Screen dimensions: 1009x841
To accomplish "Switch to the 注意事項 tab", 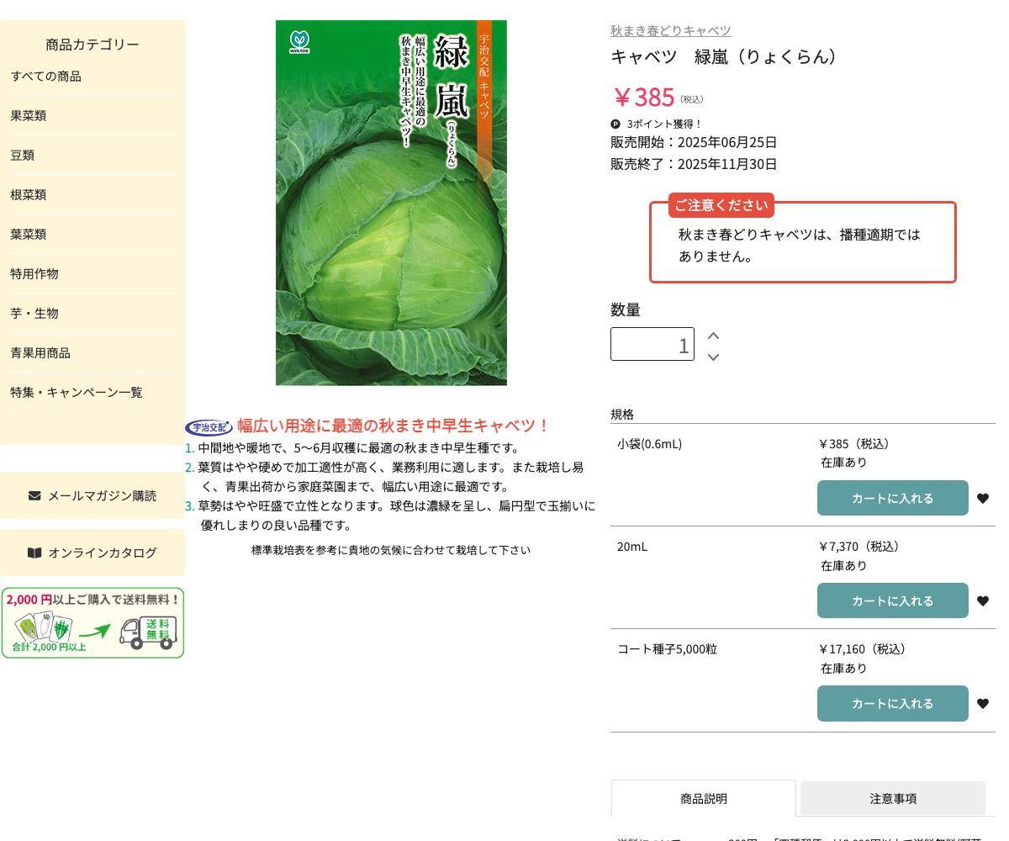I will click(892, 798).
